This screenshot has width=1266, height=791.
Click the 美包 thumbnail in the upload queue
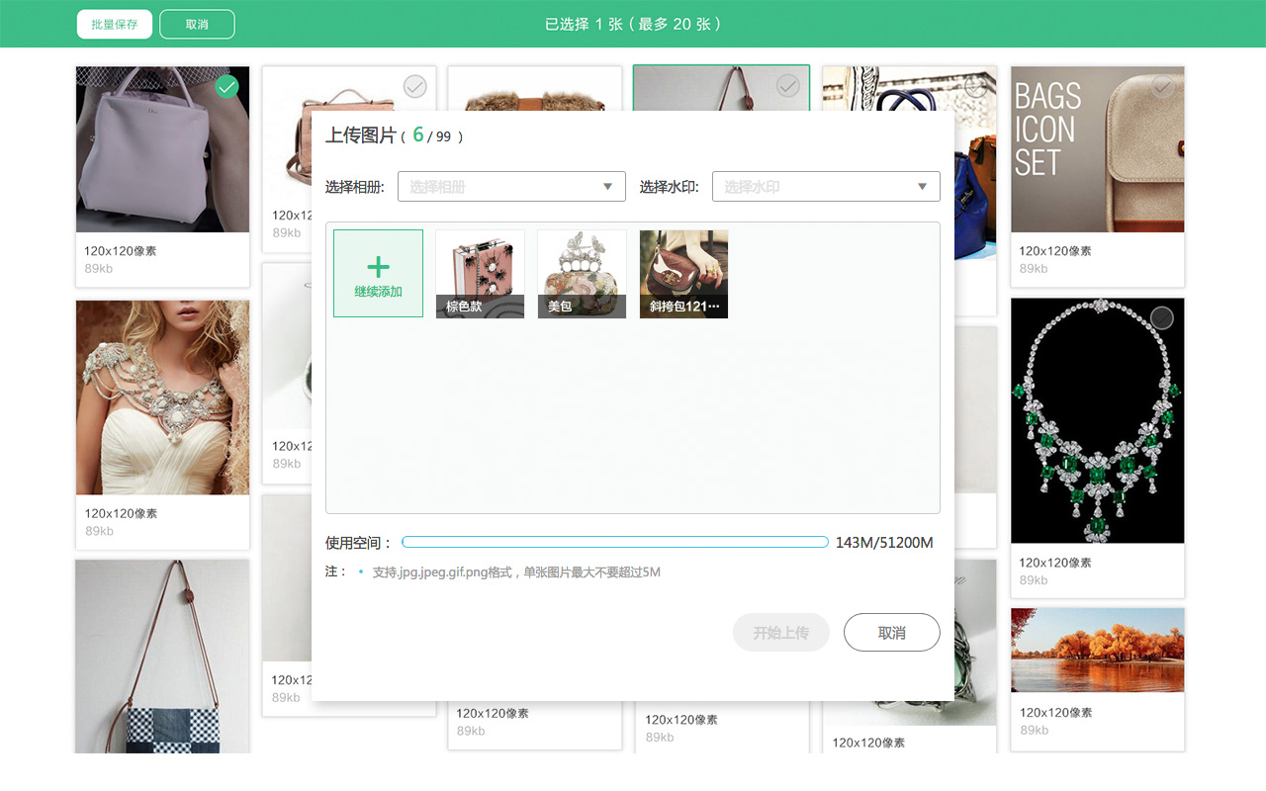[582, 274]
